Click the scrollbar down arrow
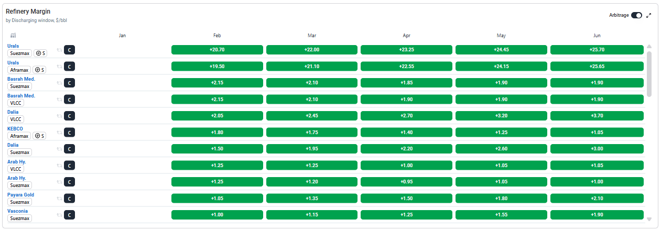661x230 pixels. click(x=649, y=219)
